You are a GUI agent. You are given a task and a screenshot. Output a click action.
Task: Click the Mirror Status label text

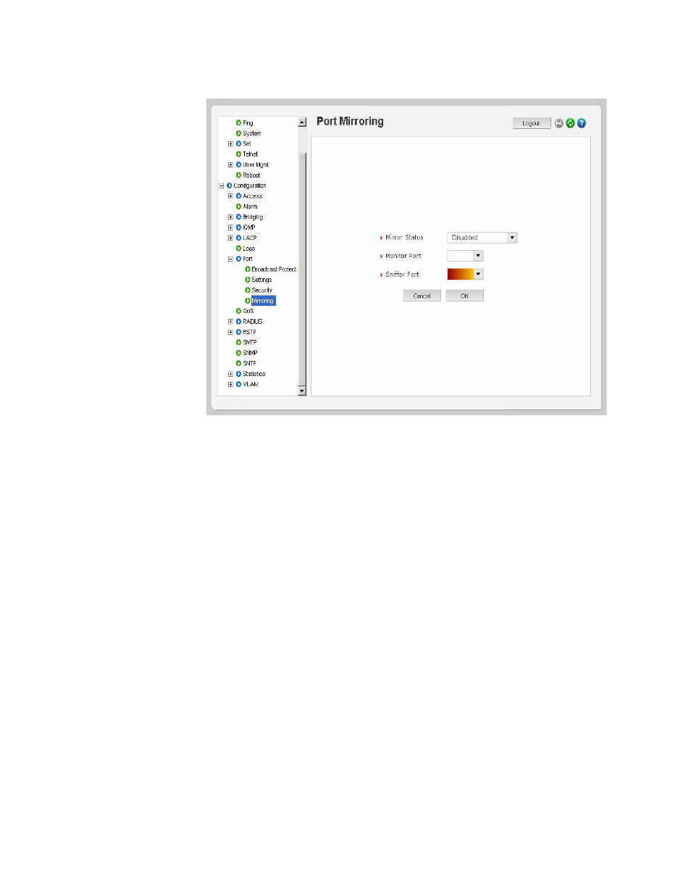pos(404,238)
